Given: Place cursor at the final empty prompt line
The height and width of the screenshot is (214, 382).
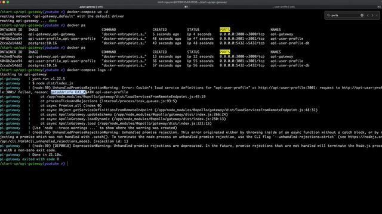Looking at the screenshot, I should (x=67, y=164).
